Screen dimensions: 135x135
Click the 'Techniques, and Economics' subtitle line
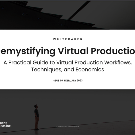point(67,70)
